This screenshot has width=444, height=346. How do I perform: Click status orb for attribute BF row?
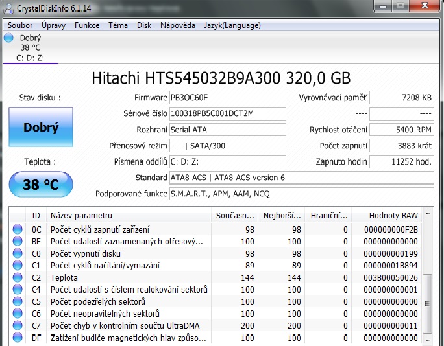[x=18, y=241]
